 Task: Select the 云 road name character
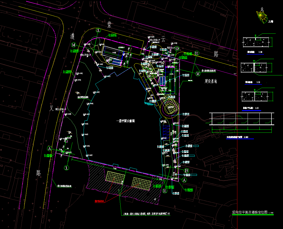[x=163, y=39]
